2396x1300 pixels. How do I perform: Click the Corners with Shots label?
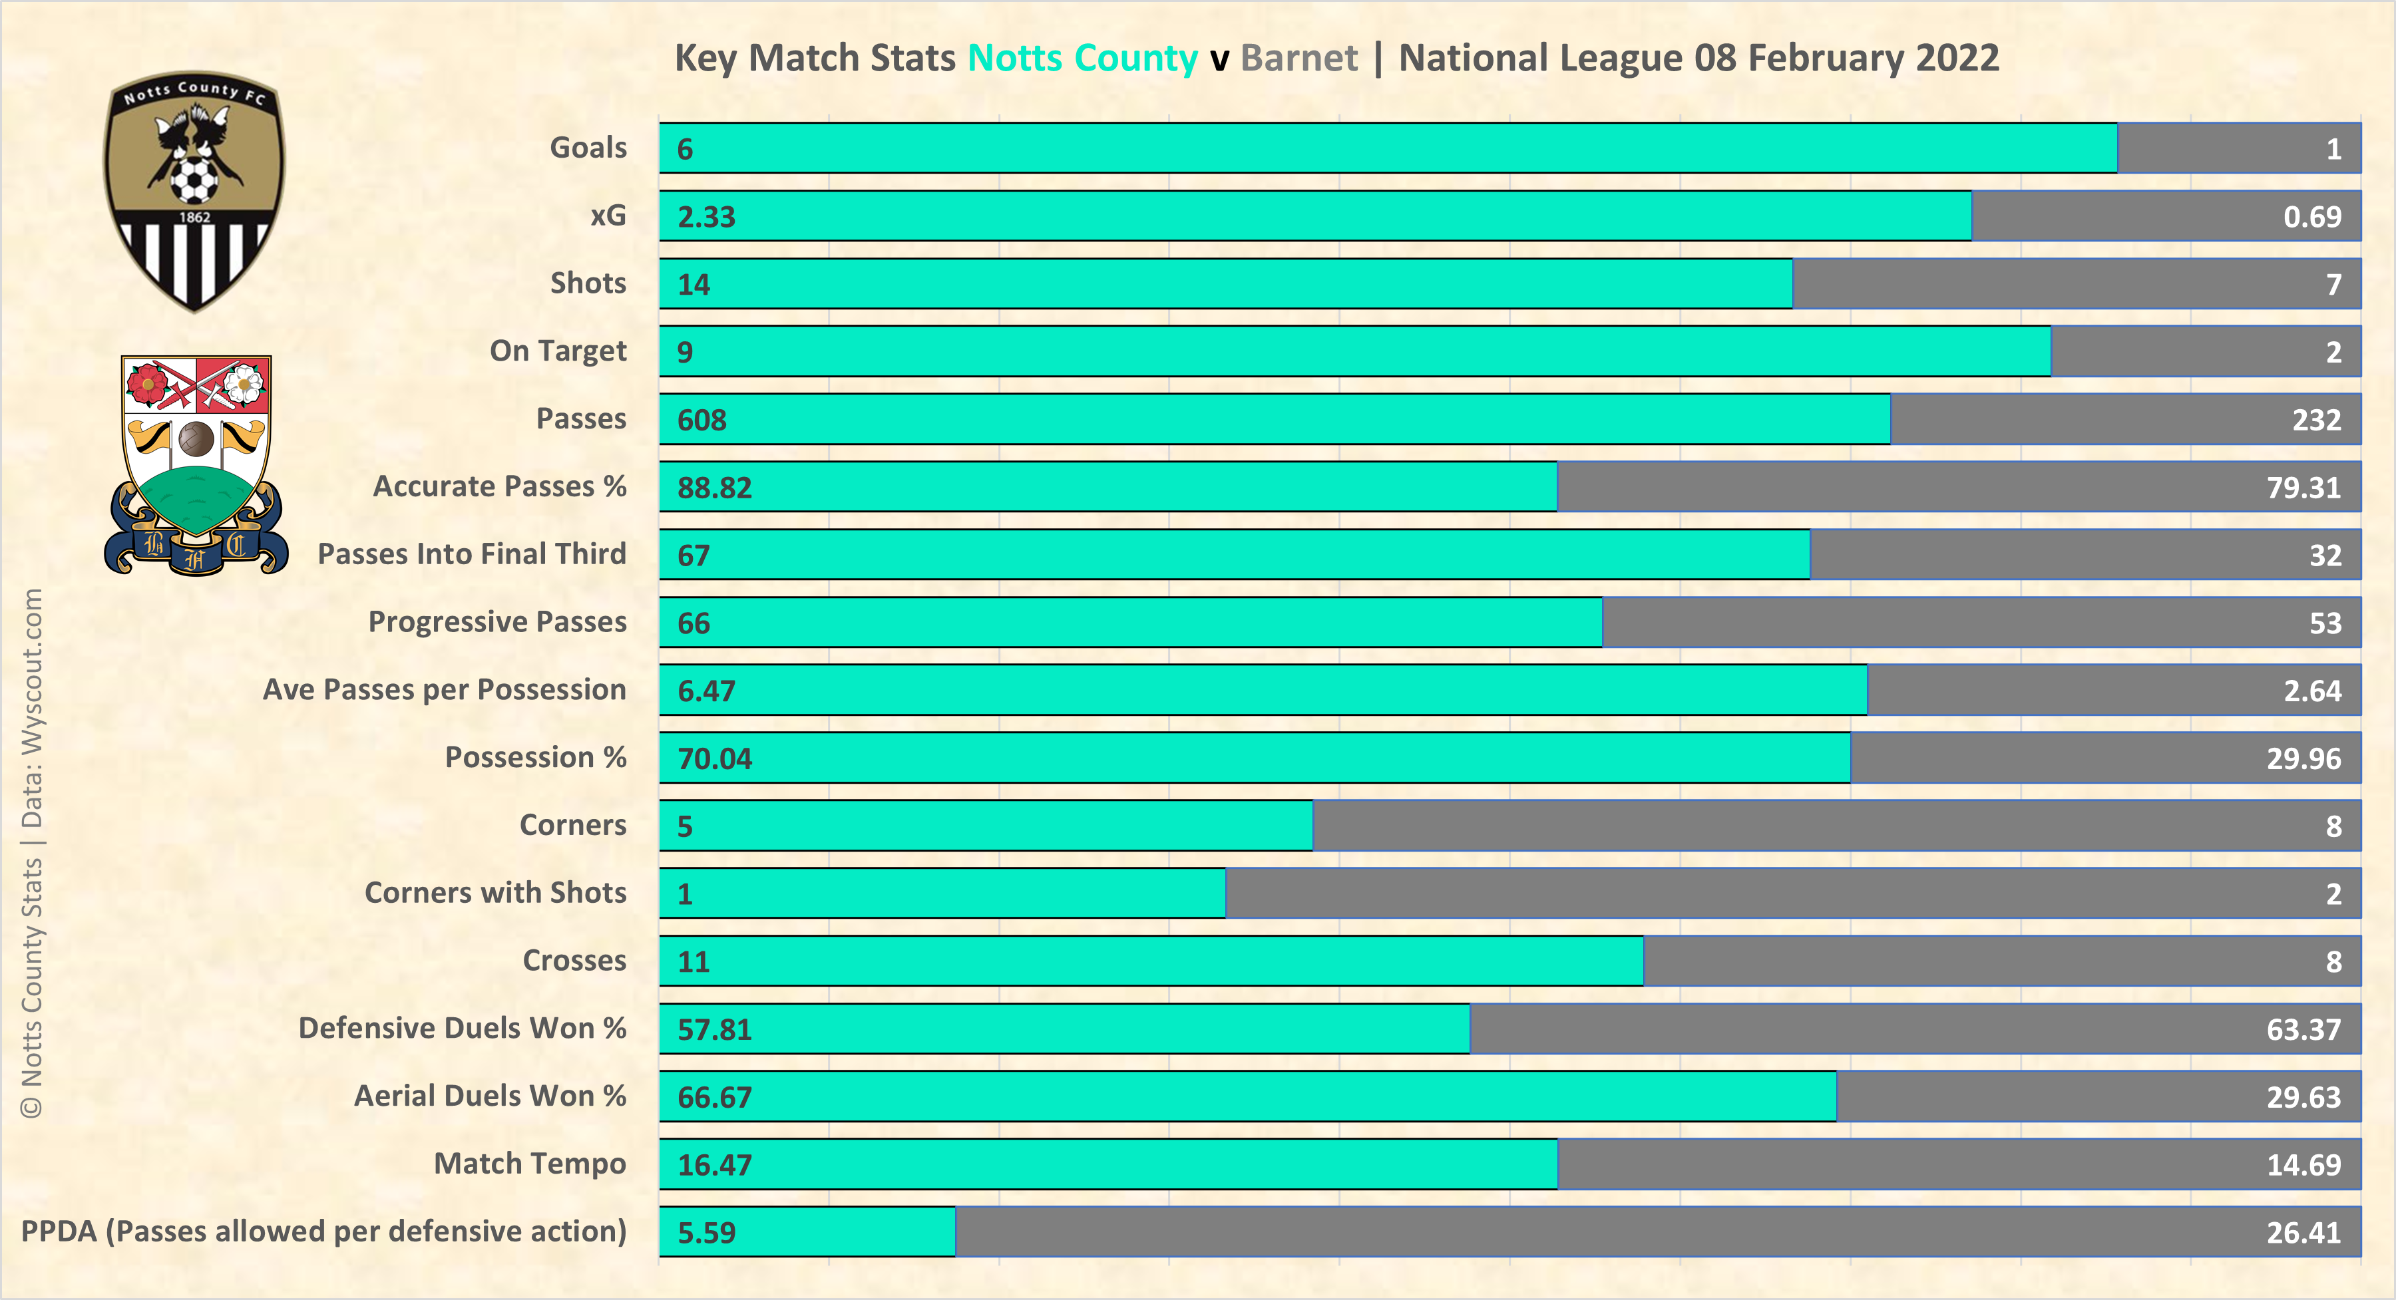[495, 893]
